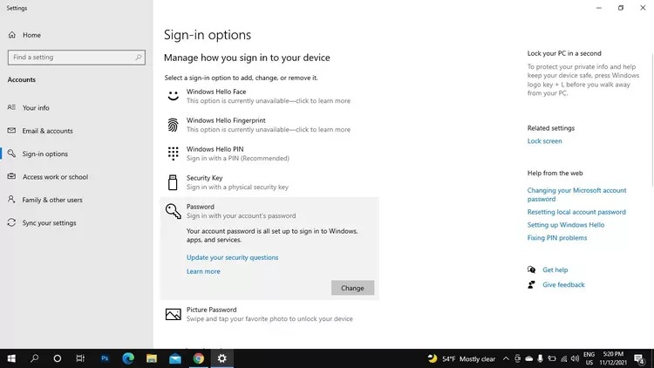Click the volume speaker tray icon
This screenshot has width=654, height=368.
click(575, 358)
